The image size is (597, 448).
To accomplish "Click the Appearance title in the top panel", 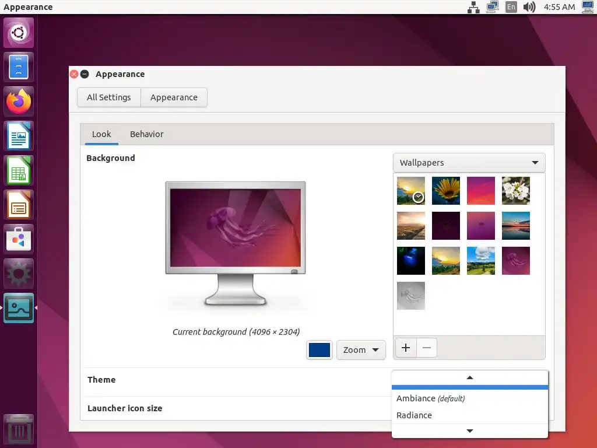I will pos(28,7).
